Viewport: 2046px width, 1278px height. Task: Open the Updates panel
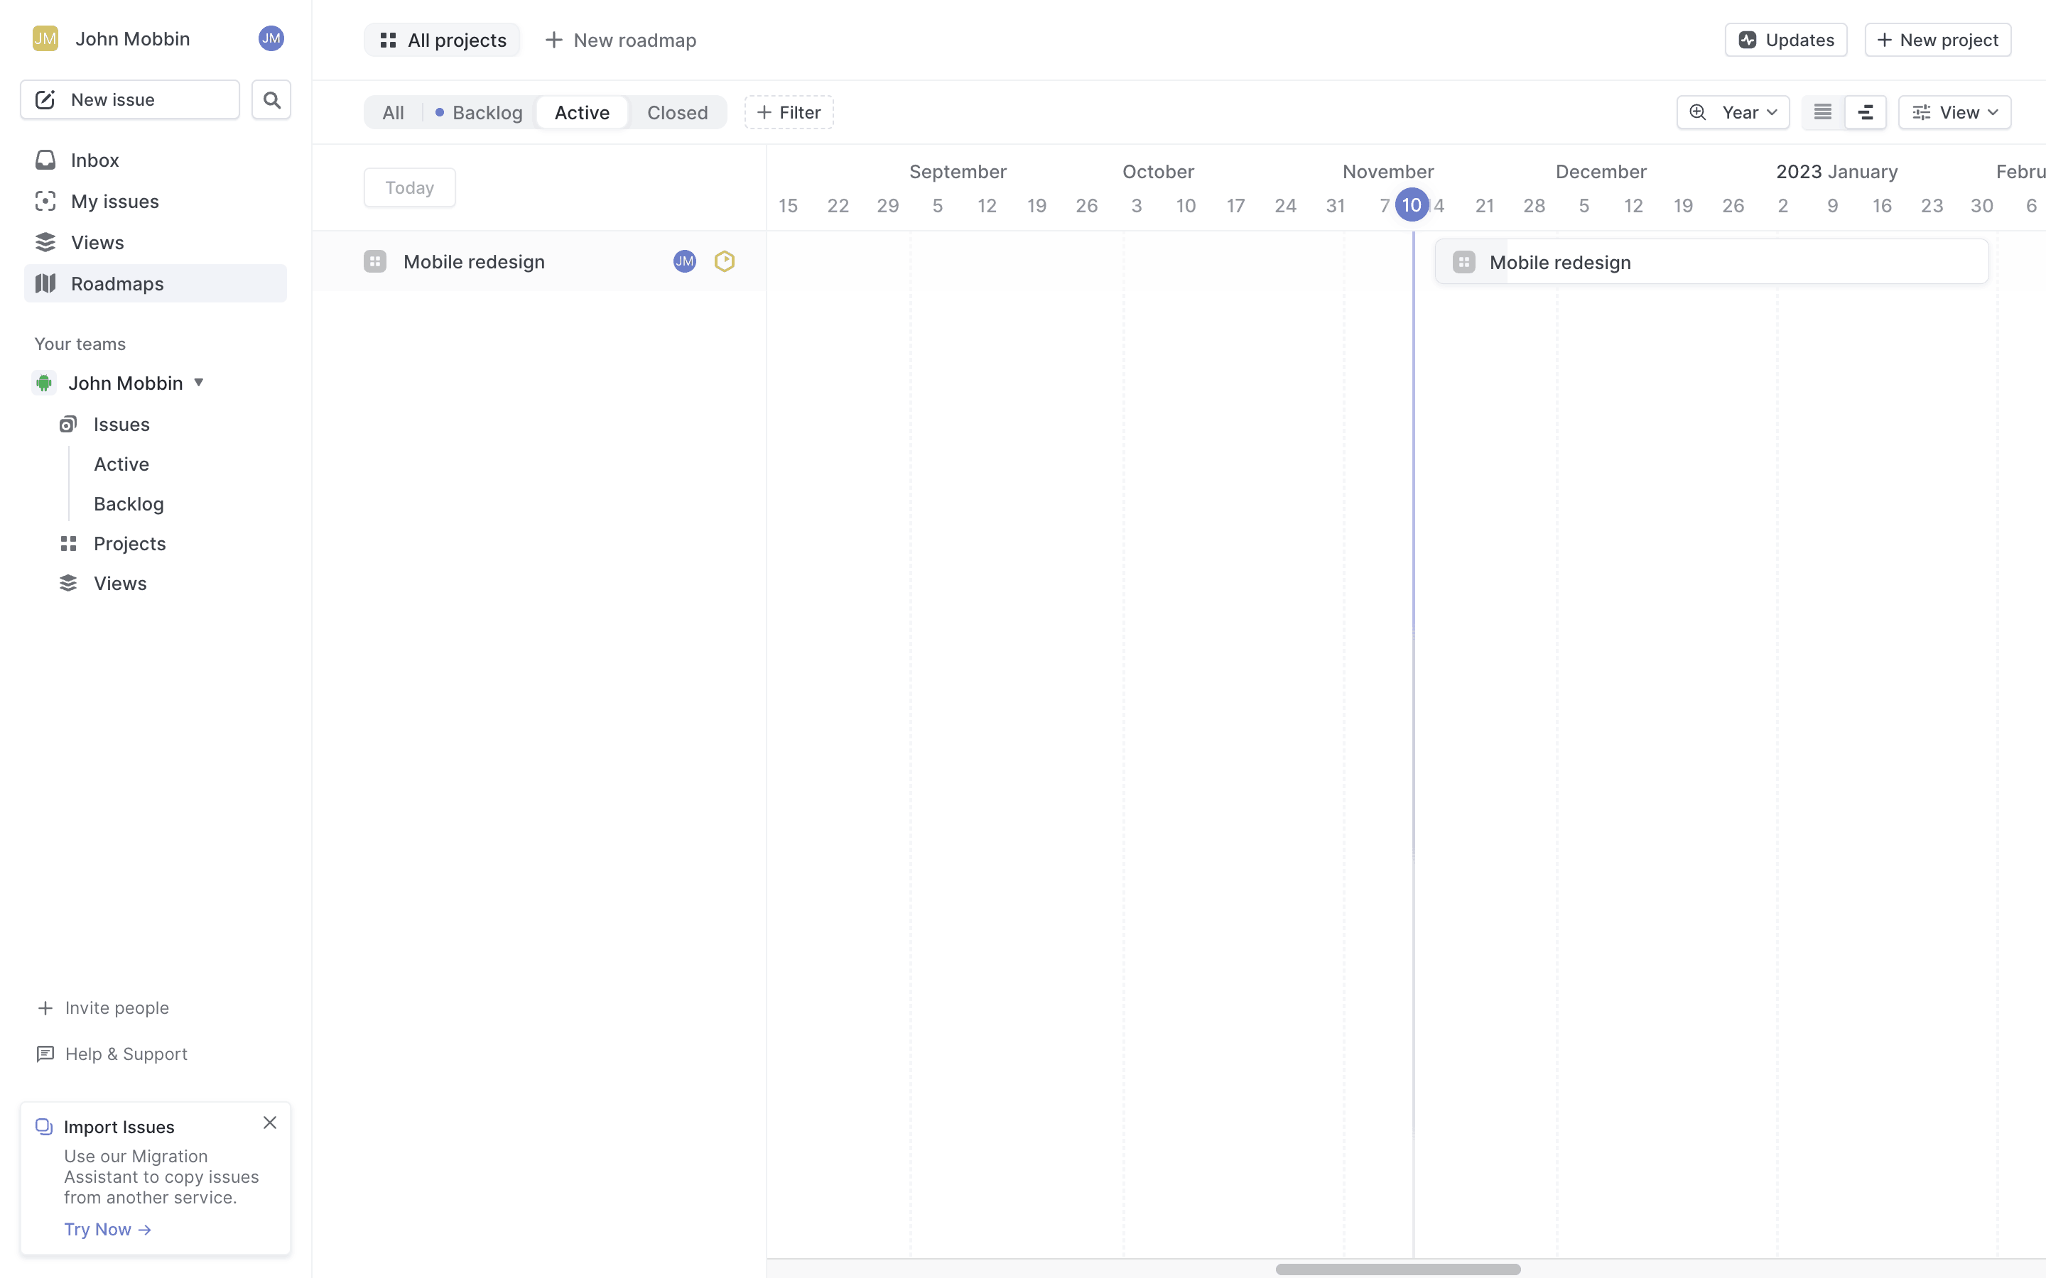(1785, 40)
